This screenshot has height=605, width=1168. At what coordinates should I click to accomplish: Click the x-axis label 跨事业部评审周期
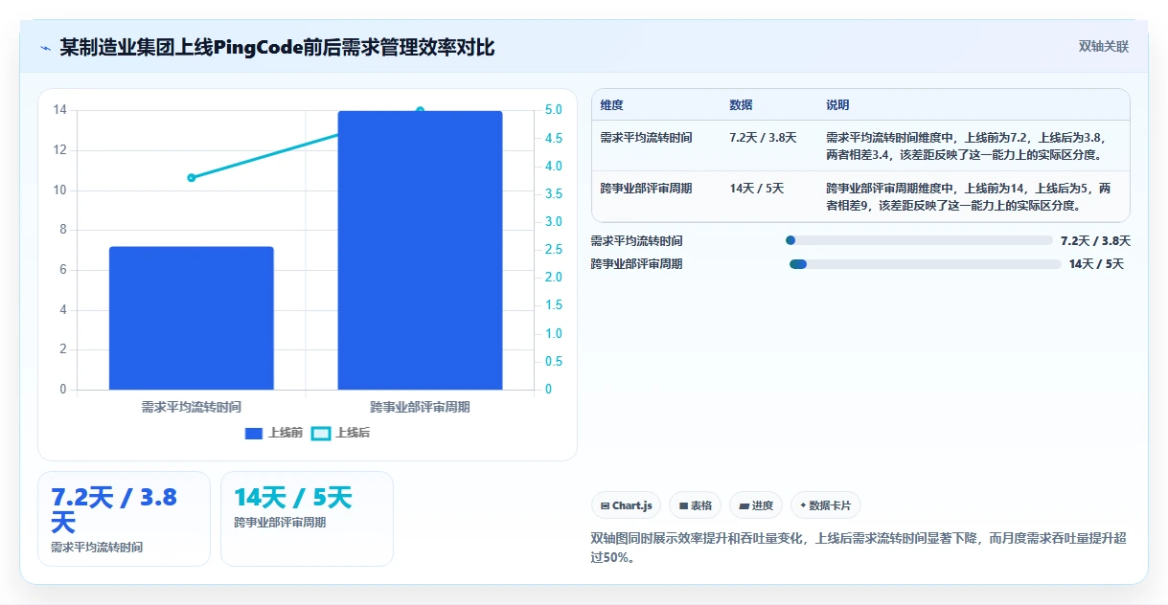tap(420, 407)
